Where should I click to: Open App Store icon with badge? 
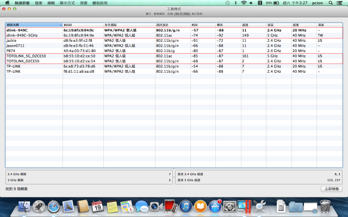215,206
